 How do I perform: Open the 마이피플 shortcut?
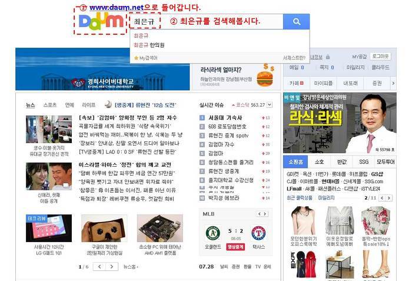(x=323, y=83)
